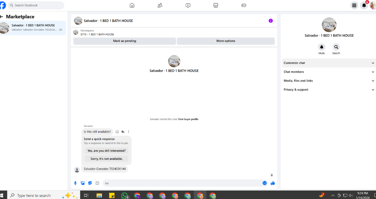This screenshot has height=199, width=376.
Task: Expand the Privacy & support section
Action: (x=329, y=90)
